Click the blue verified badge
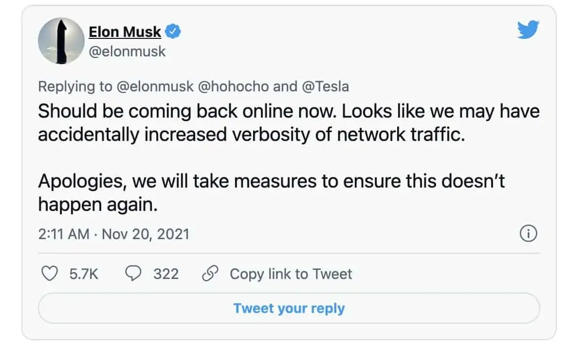The height and width of the screenshot is (347, 585). click(174, 32)
